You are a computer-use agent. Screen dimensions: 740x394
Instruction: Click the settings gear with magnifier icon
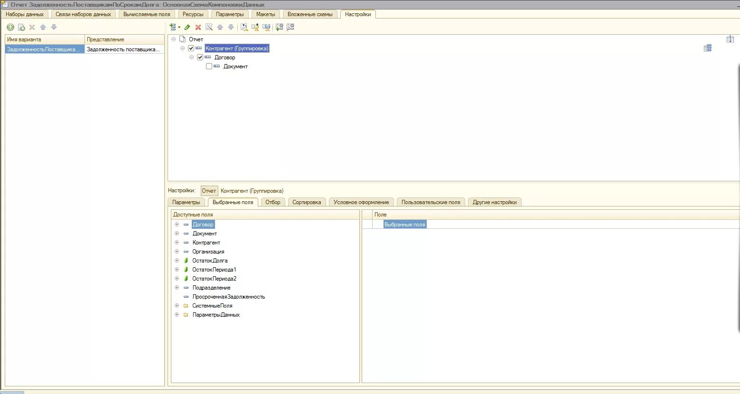pyautogui.click(x=290, y=27)
